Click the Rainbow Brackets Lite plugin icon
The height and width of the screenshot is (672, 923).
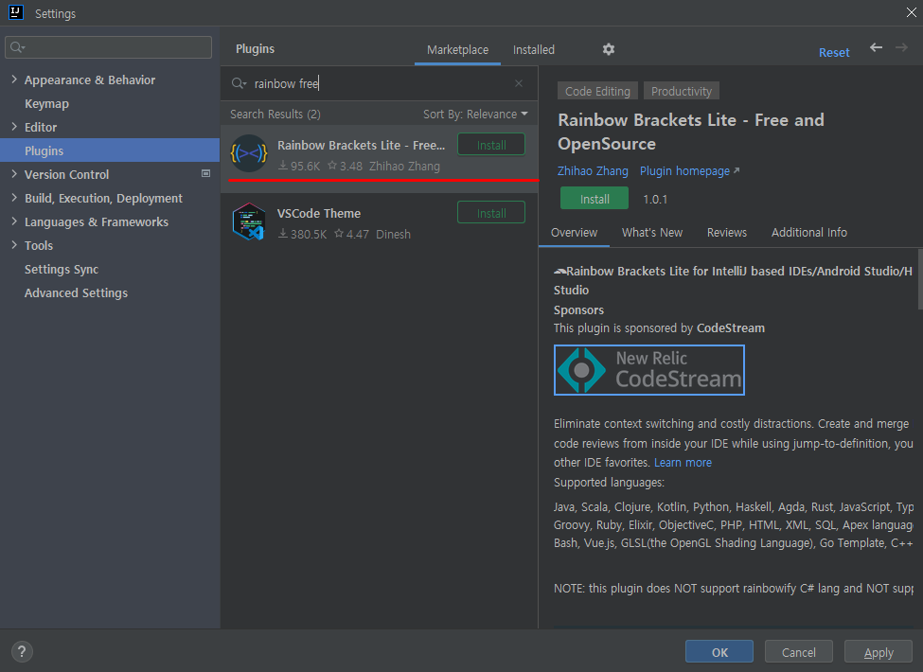tap(249, 153)
